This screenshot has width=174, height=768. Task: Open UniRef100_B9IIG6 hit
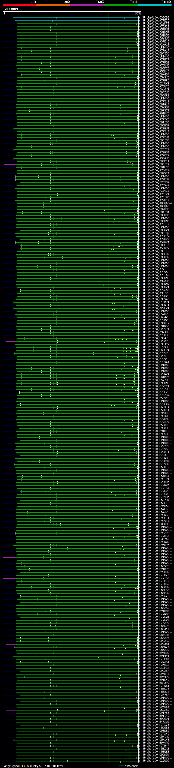tap(156, 123)
